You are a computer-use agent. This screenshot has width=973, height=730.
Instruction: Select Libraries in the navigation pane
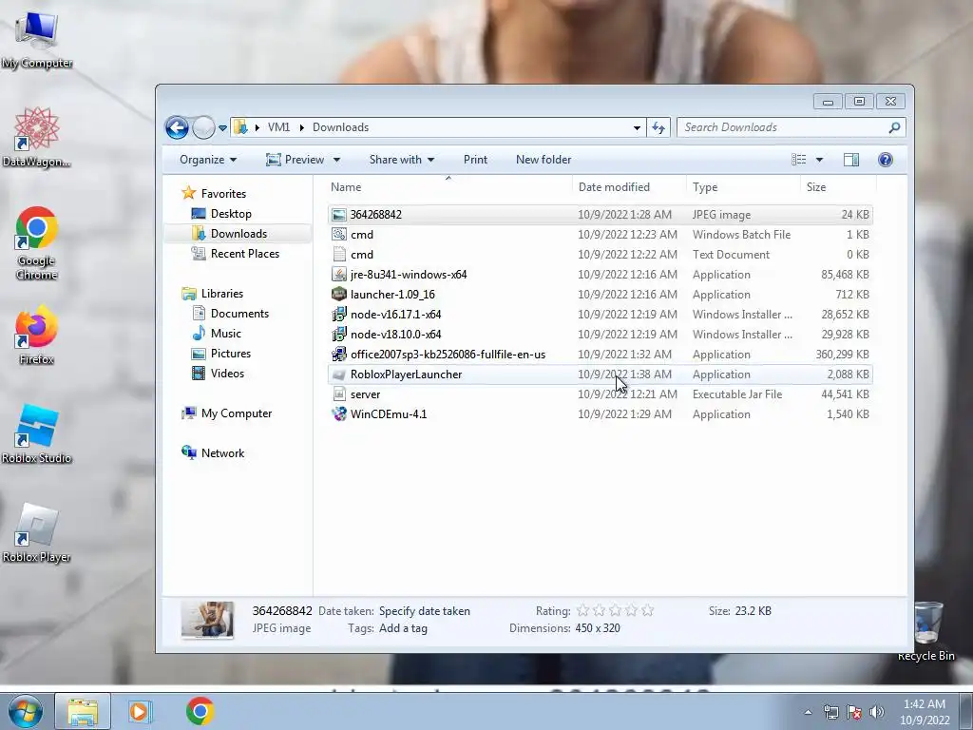[221, 294]
